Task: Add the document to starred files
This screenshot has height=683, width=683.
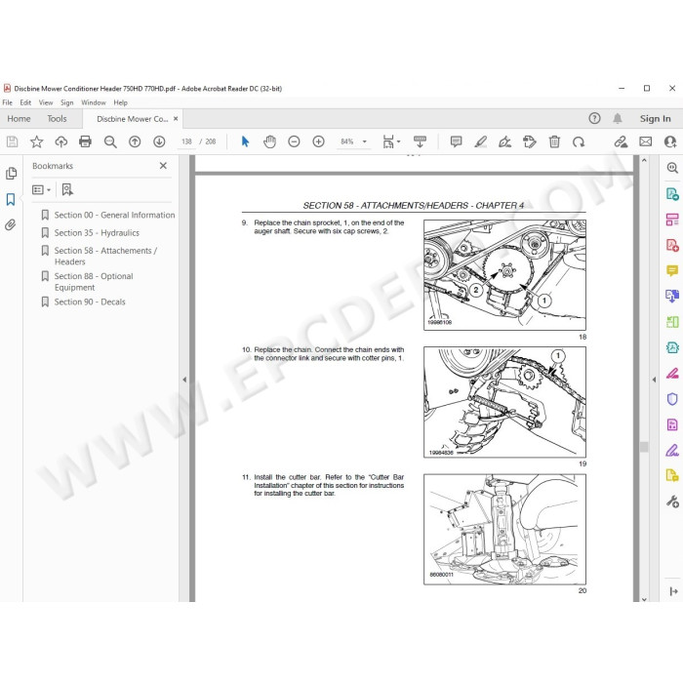Action: (x=37, y=141)
